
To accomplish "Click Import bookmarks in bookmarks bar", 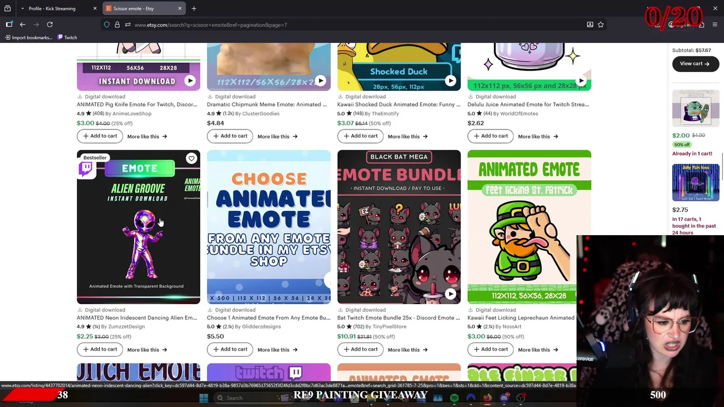I will pos(28,37).
